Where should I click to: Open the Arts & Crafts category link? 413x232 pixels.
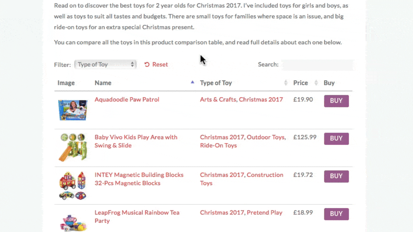[x=218, y=100]
